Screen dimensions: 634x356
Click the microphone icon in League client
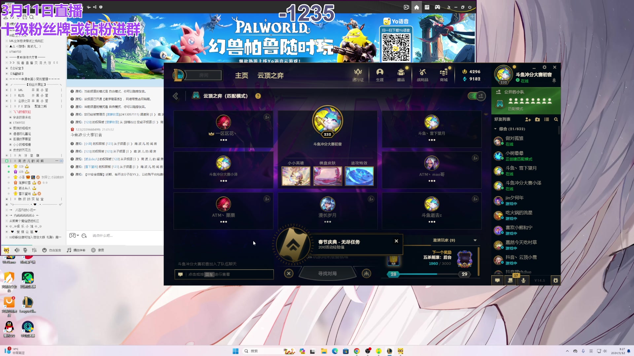pyautogui.click(x=523, y=281)
